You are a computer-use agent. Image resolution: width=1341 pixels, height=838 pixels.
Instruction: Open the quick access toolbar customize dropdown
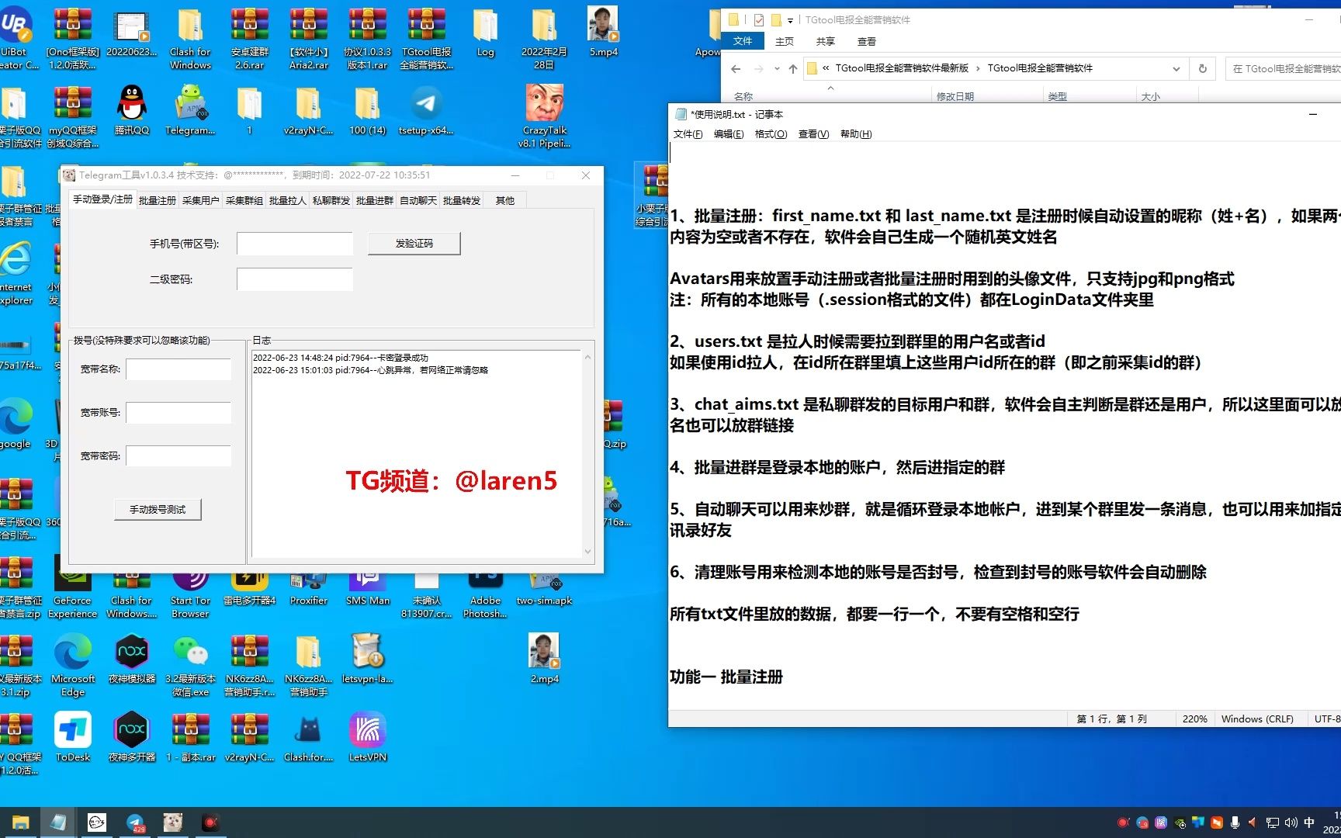[x=792, y=19]
